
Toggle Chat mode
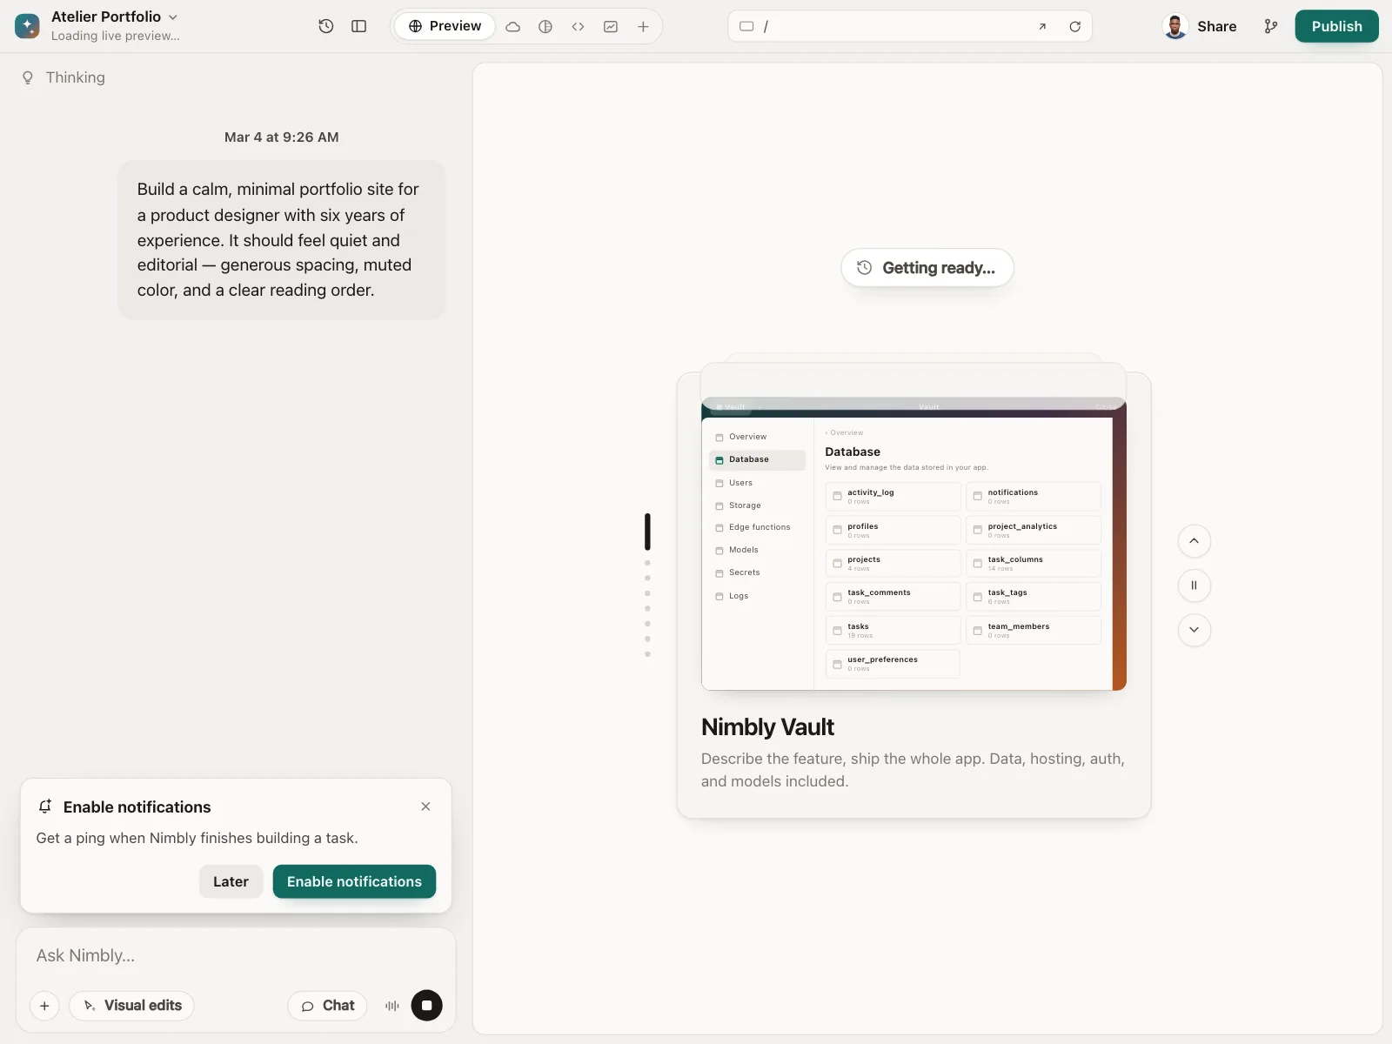(x=327, y=1006)
